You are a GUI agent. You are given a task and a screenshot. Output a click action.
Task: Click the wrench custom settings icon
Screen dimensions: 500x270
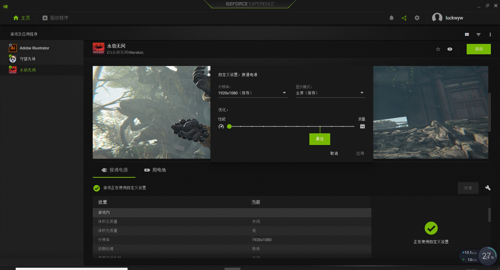tap(488, 188)
